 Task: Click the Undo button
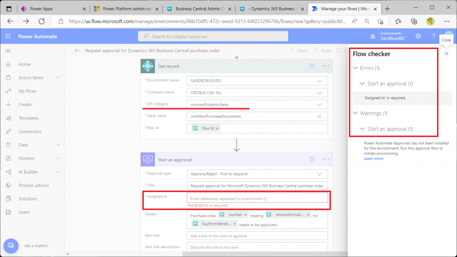299,51
